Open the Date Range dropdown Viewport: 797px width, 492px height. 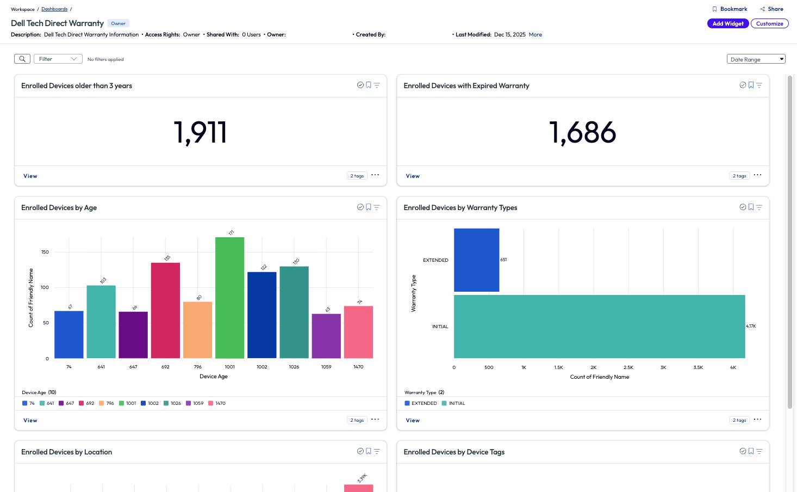click(x=756, y=58)
